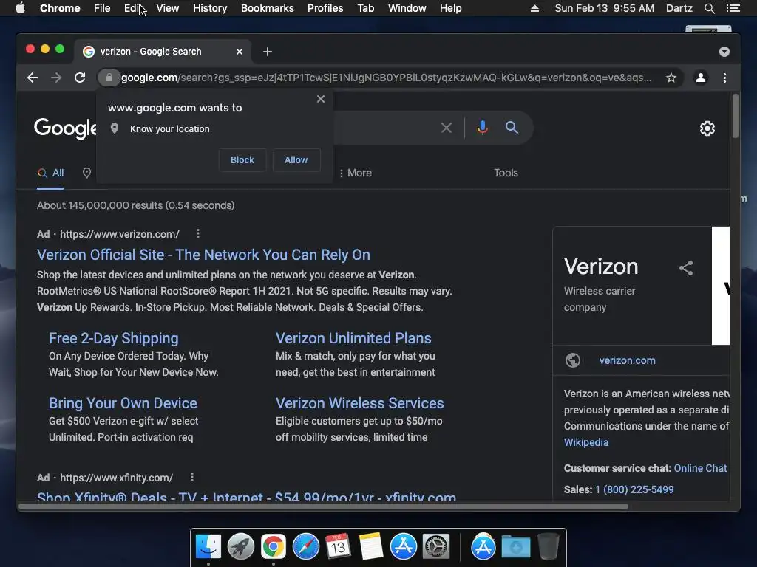This screenshot has height=567, width=757.
Task: Open Bring Your Own Device link
Action: pyautogui.click(x=123, y=403)
